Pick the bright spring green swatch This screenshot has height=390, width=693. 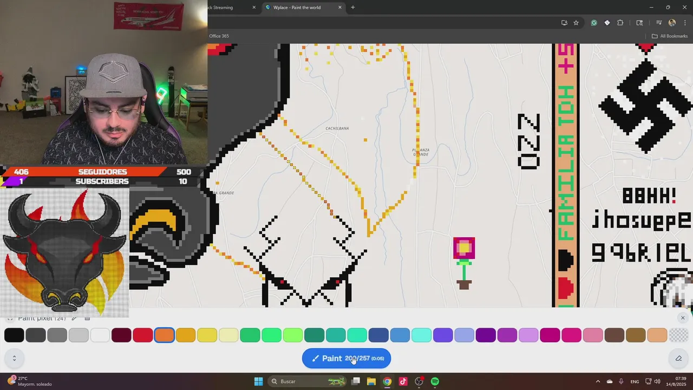[271, 335]
